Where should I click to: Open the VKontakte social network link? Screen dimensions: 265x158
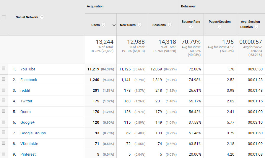[x=29, y=144]
